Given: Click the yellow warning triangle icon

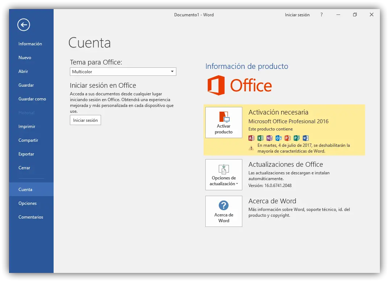Looking at the screenshot, I should point(251,148).
